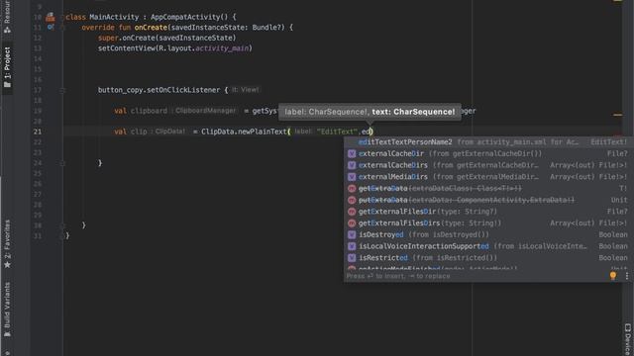This screenshot has width=634, height=356.
Task: Click the ClipData type hint on line 21
Action: tap(169, 132)
